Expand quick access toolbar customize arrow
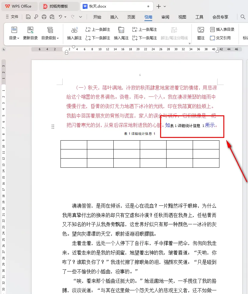 [81, 17]
